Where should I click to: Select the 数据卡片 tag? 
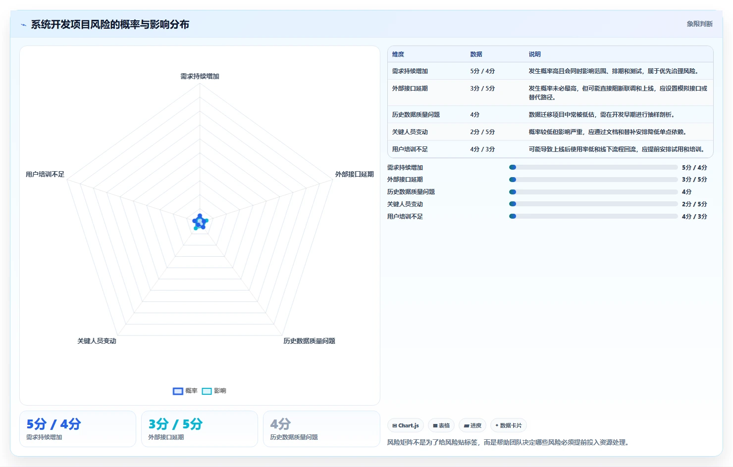pos(509,425)
